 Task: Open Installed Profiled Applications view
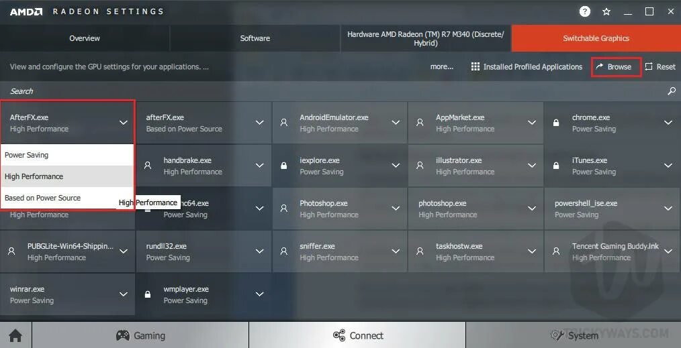tap(527, 67)
